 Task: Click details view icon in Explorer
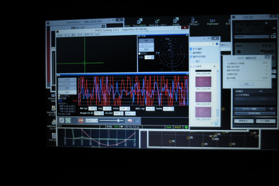pos(213,123)
